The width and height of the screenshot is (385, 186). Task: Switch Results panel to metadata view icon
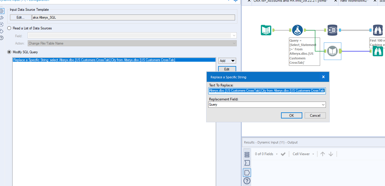click(247, 163)
